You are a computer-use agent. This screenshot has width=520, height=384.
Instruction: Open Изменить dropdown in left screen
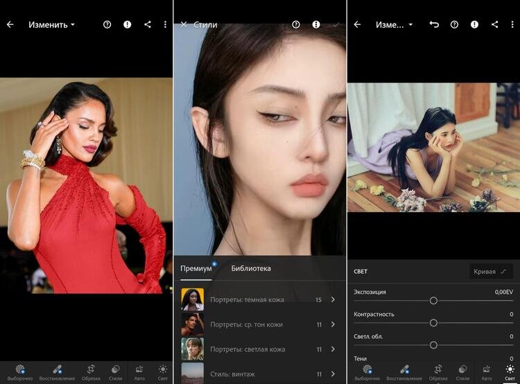51,24
